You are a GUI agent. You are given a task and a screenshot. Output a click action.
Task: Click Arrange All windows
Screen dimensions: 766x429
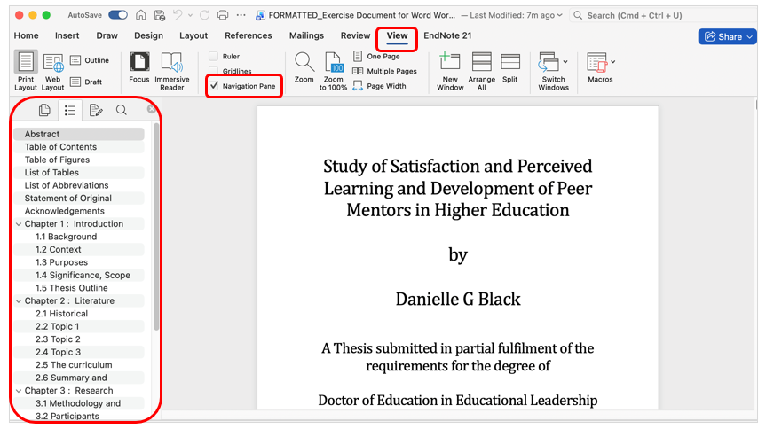click(482, 71)
